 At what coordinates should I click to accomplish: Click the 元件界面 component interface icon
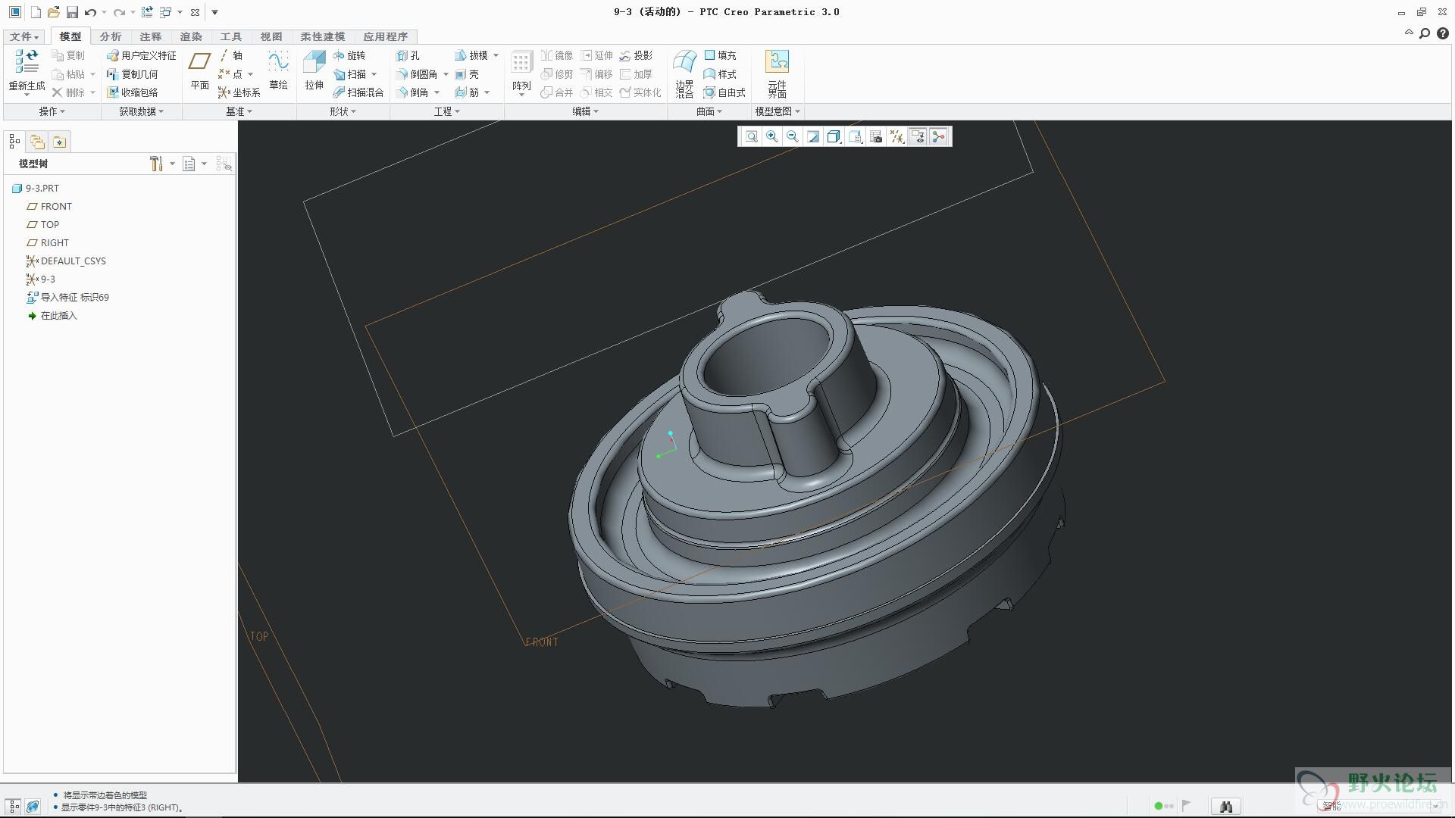(777, 74)
